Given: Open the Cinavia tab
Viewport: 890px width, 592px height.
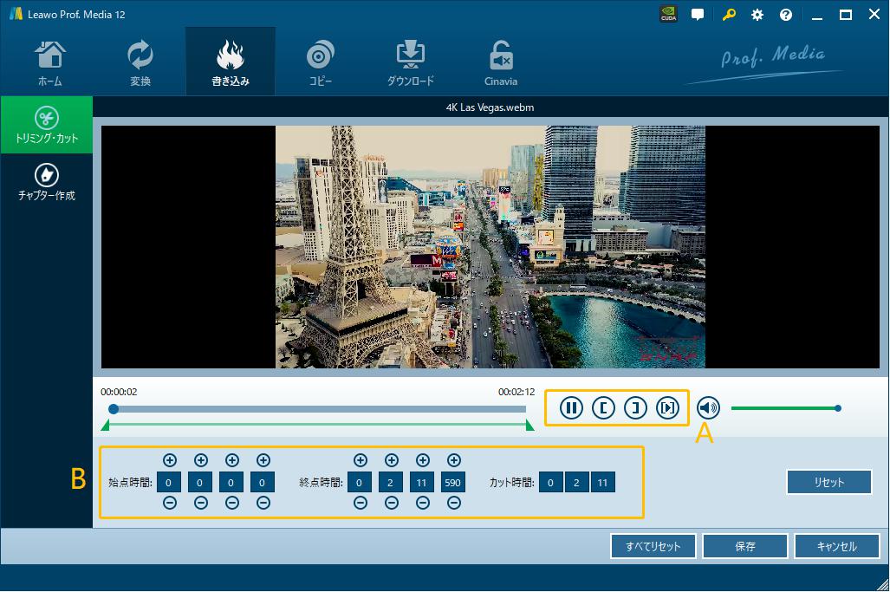Looking at the screenshot, I should click(500, 63).
